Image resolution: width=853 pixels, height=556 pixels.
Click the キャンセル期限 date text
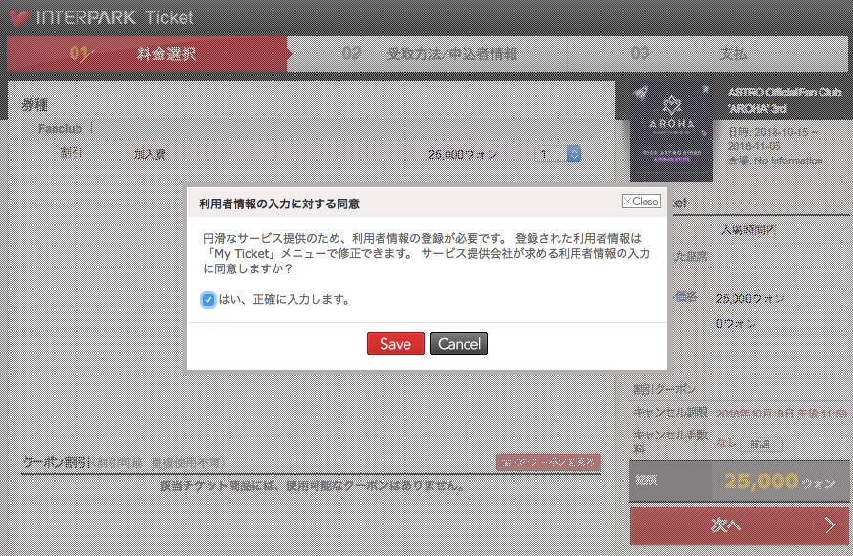(781, 414)
